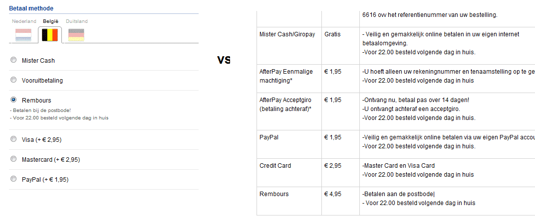Click the Belgian flag icon
The width and height of the screenshot is (535, 217).
coord(50,34)
